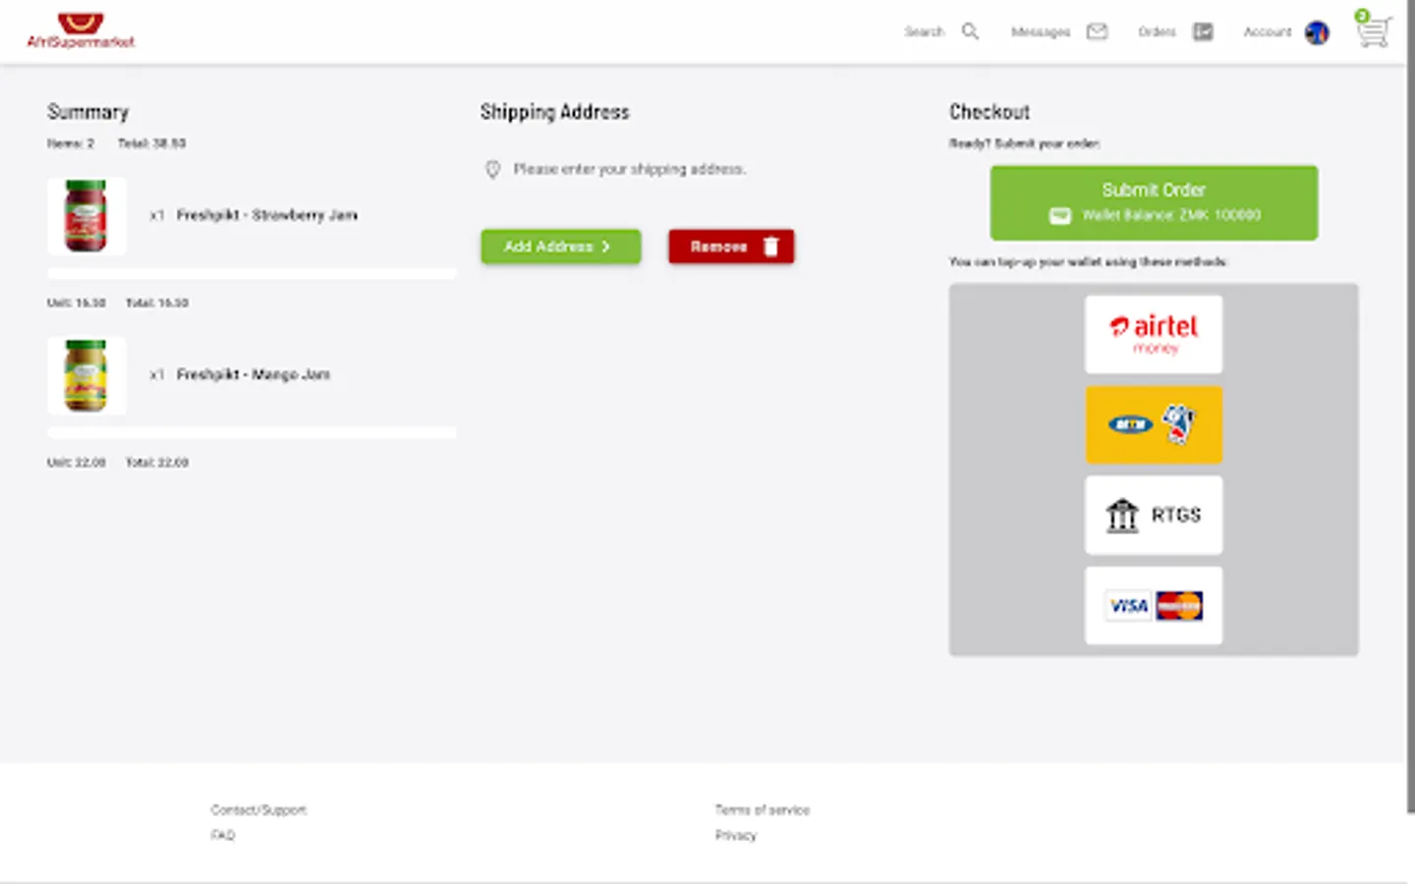Click the Add Address button

[561, 247]
